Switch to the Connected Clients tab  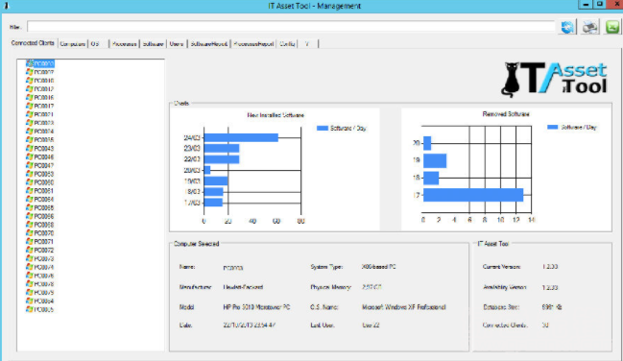point(33,43)
